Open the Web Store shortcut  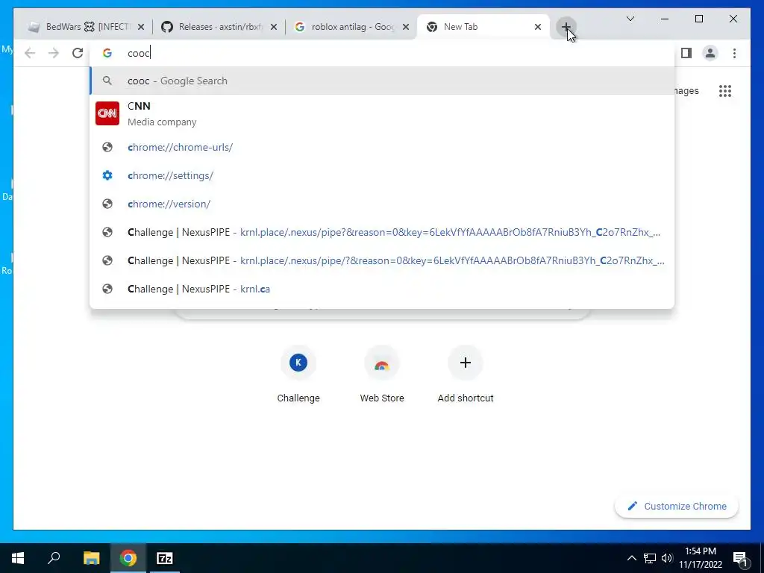pyautogui.click(x=382, y=375)
